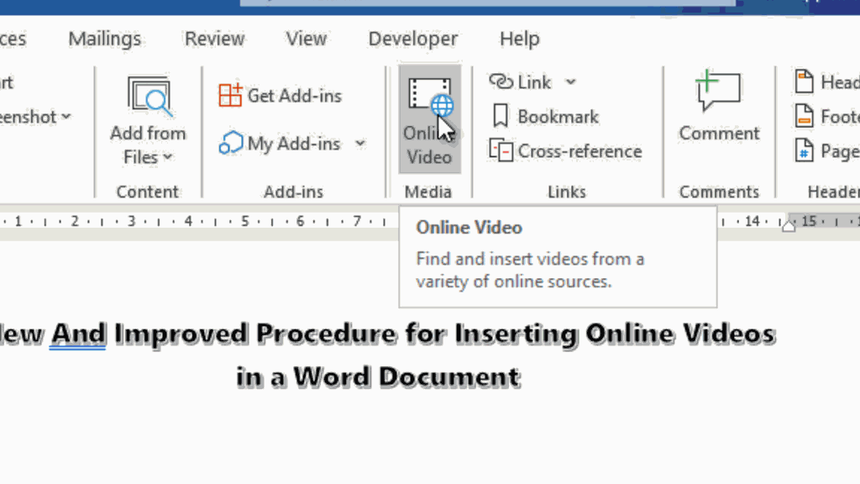
Task: Expand the Link dropdown arrow
Action: click(571, 82)
